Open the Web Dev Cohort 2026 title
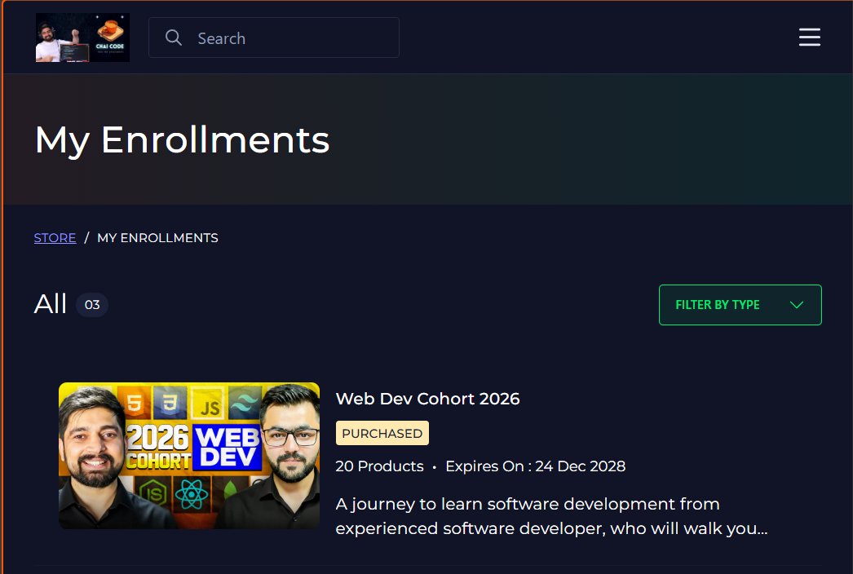The height and width of the screenshot is (574, 853). [x=427, y=399]
